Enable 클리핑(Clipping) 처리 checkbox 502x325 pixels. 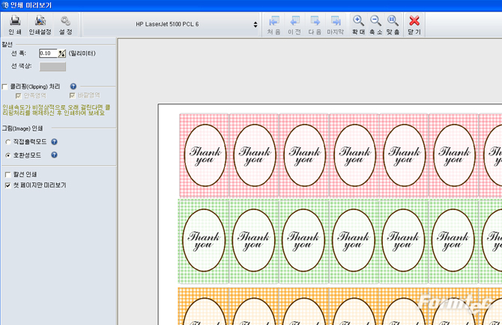(5, 86)
